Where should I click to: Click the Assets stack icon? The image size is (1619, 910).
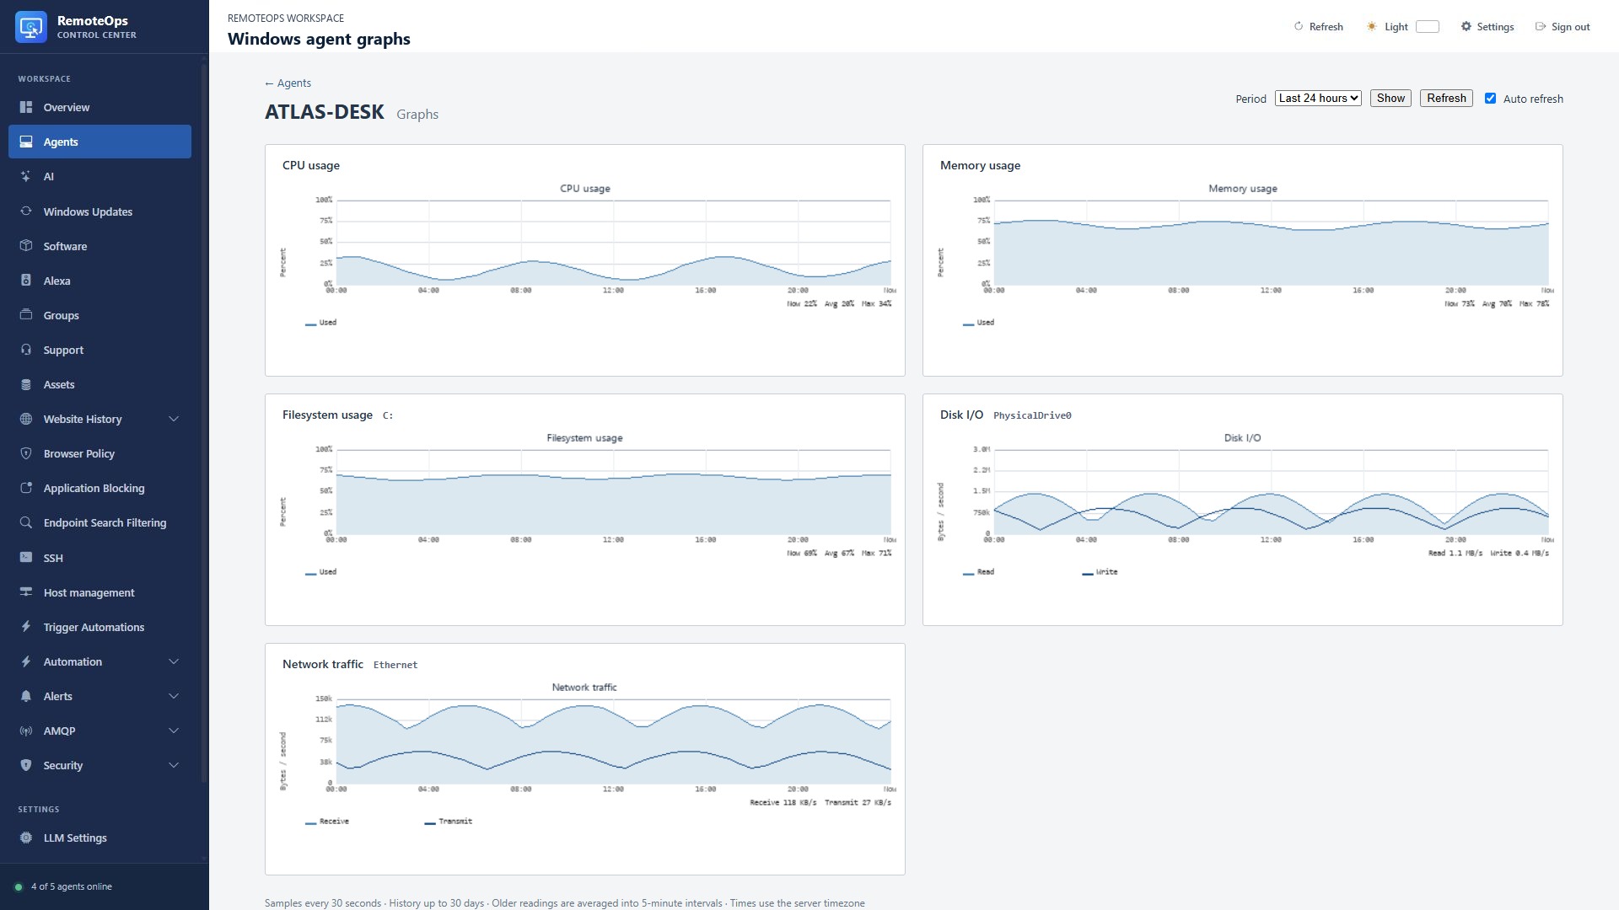pyautogui.click(x=26, y=384)
